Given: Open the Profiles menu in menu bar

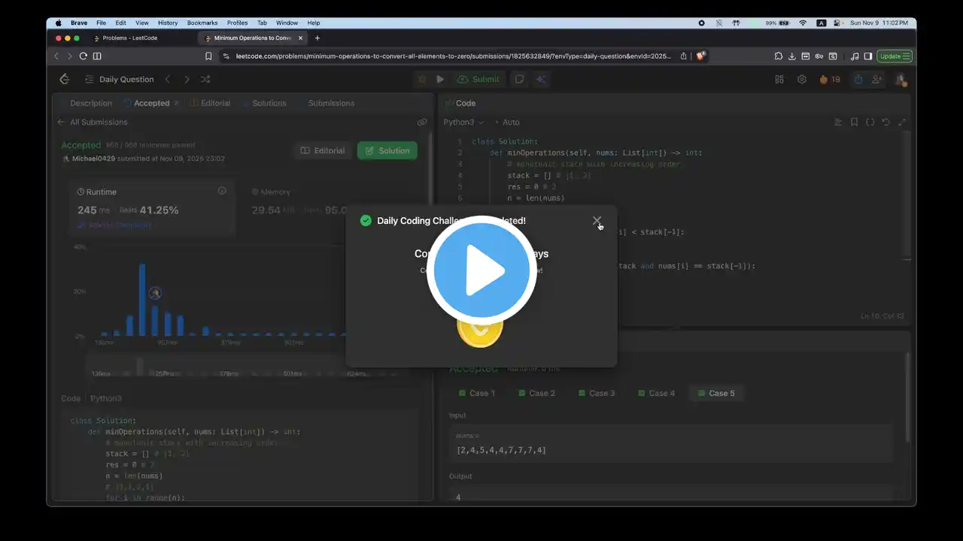Looking at the screenshot, I should pyautogui.click(x=237, y=23).
